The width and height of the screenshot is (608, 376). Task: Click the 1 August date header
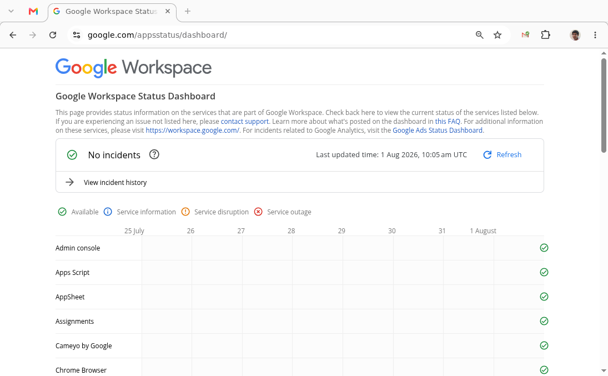(483, 231)
